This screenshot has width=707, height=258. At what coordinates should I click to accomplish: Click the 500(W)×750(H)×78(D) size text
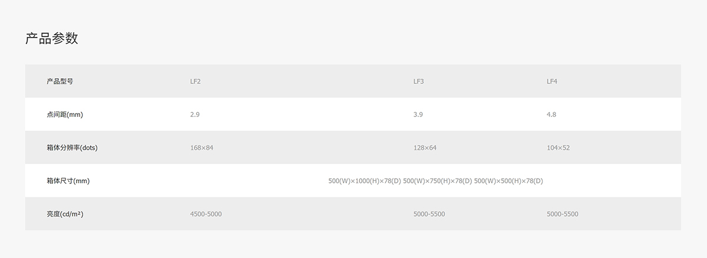(x=437, y=181)
